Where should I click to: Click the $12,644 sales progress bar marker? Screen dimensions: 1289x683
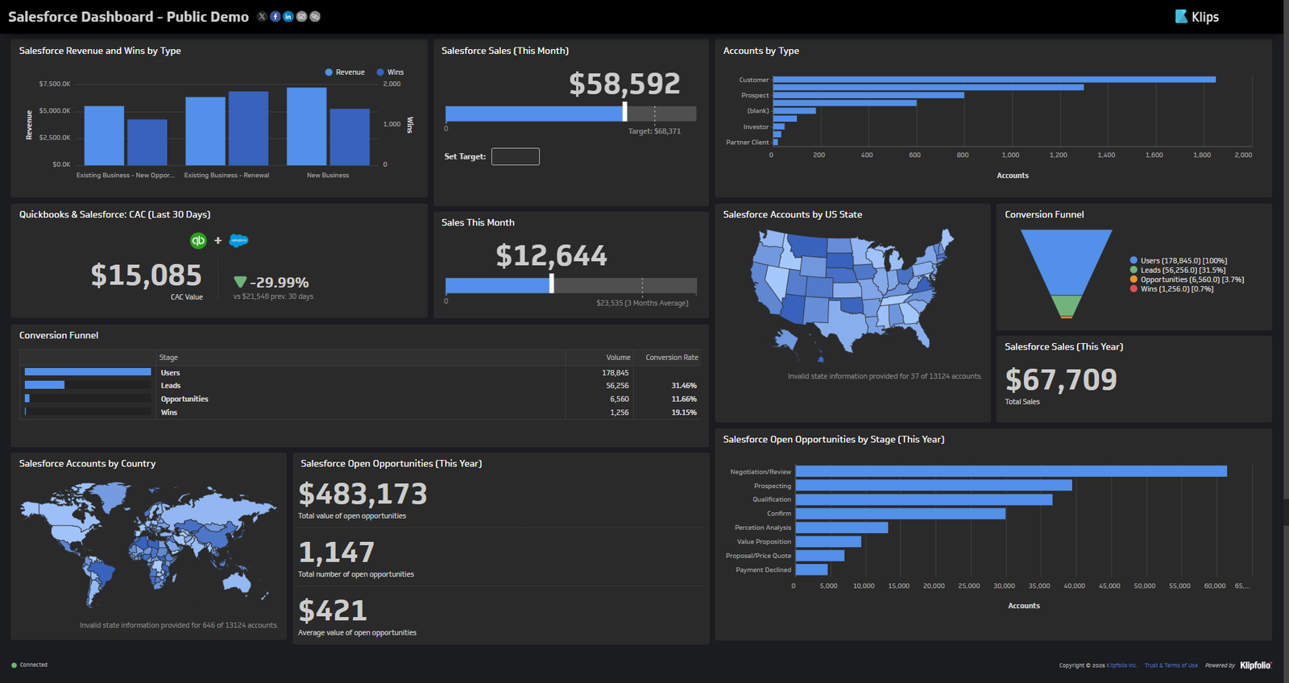[552, 284]
